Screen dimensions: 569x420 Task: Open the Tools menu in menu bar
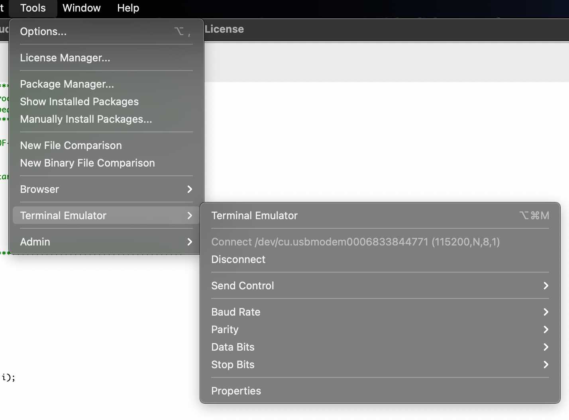tap(33, 8)
